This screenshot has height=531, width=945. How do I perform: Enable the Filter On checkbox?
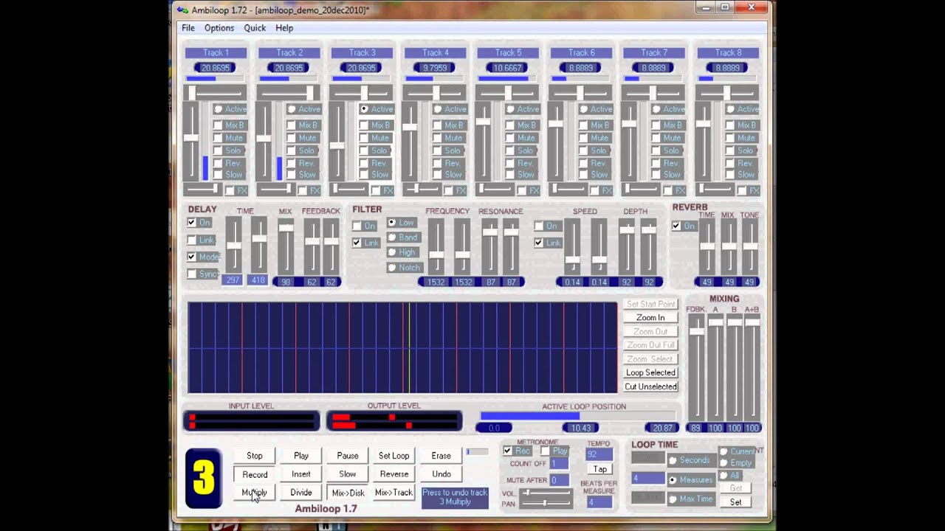(x=357, y=226)
